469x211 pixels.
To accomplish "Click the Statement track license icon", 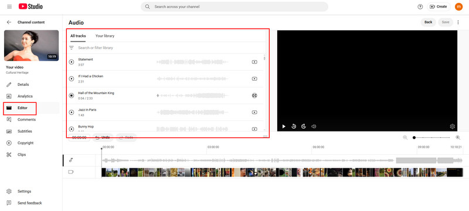I will point(254,62).
